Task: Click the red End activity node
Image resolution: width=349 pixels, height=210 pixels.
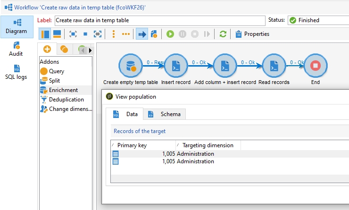Action: pos(315,66)
